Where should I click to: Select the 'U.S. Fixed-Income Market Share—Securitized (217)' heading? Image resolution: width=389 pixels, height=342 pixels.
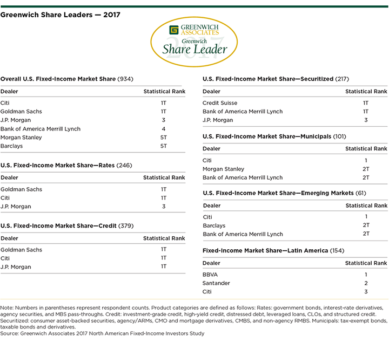pos(276,79)
